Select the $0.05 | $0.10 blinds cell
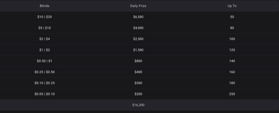 [44, 94]
